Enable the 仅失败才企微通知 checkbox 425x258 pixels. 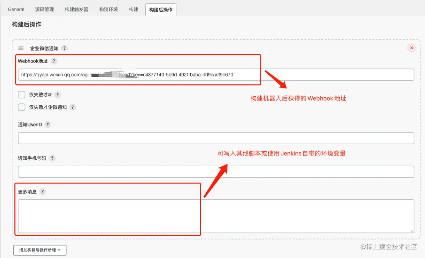(22, 107)
